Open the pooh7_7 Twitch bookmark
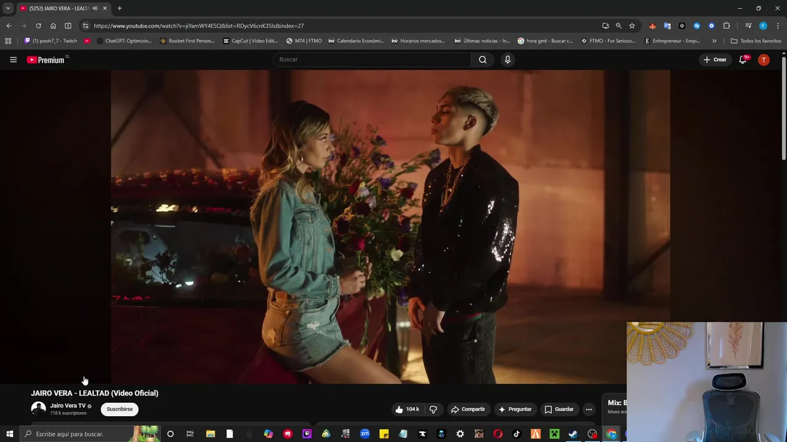The height and width of the screenshot is (442, 787). 50,41
